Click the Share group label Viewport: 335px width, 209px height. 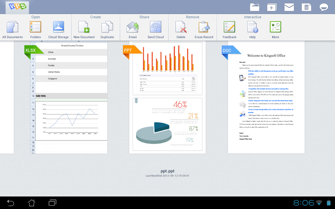tap(144, 17)
